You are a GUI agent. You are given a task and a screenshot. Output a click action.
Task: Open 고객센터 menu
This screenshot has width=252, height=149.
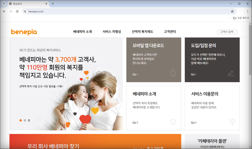[170, 32]
